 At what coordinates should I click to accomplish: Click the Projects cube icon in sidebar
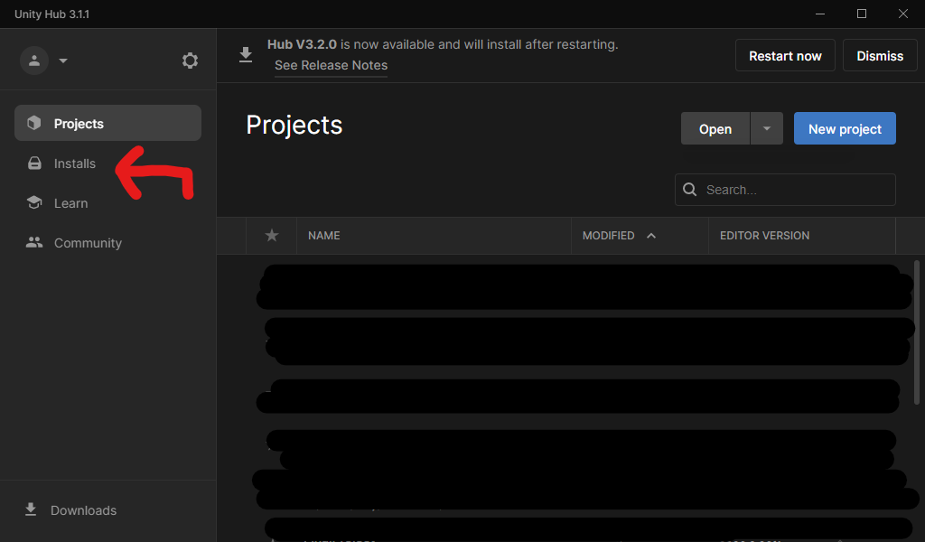(34, 123)
